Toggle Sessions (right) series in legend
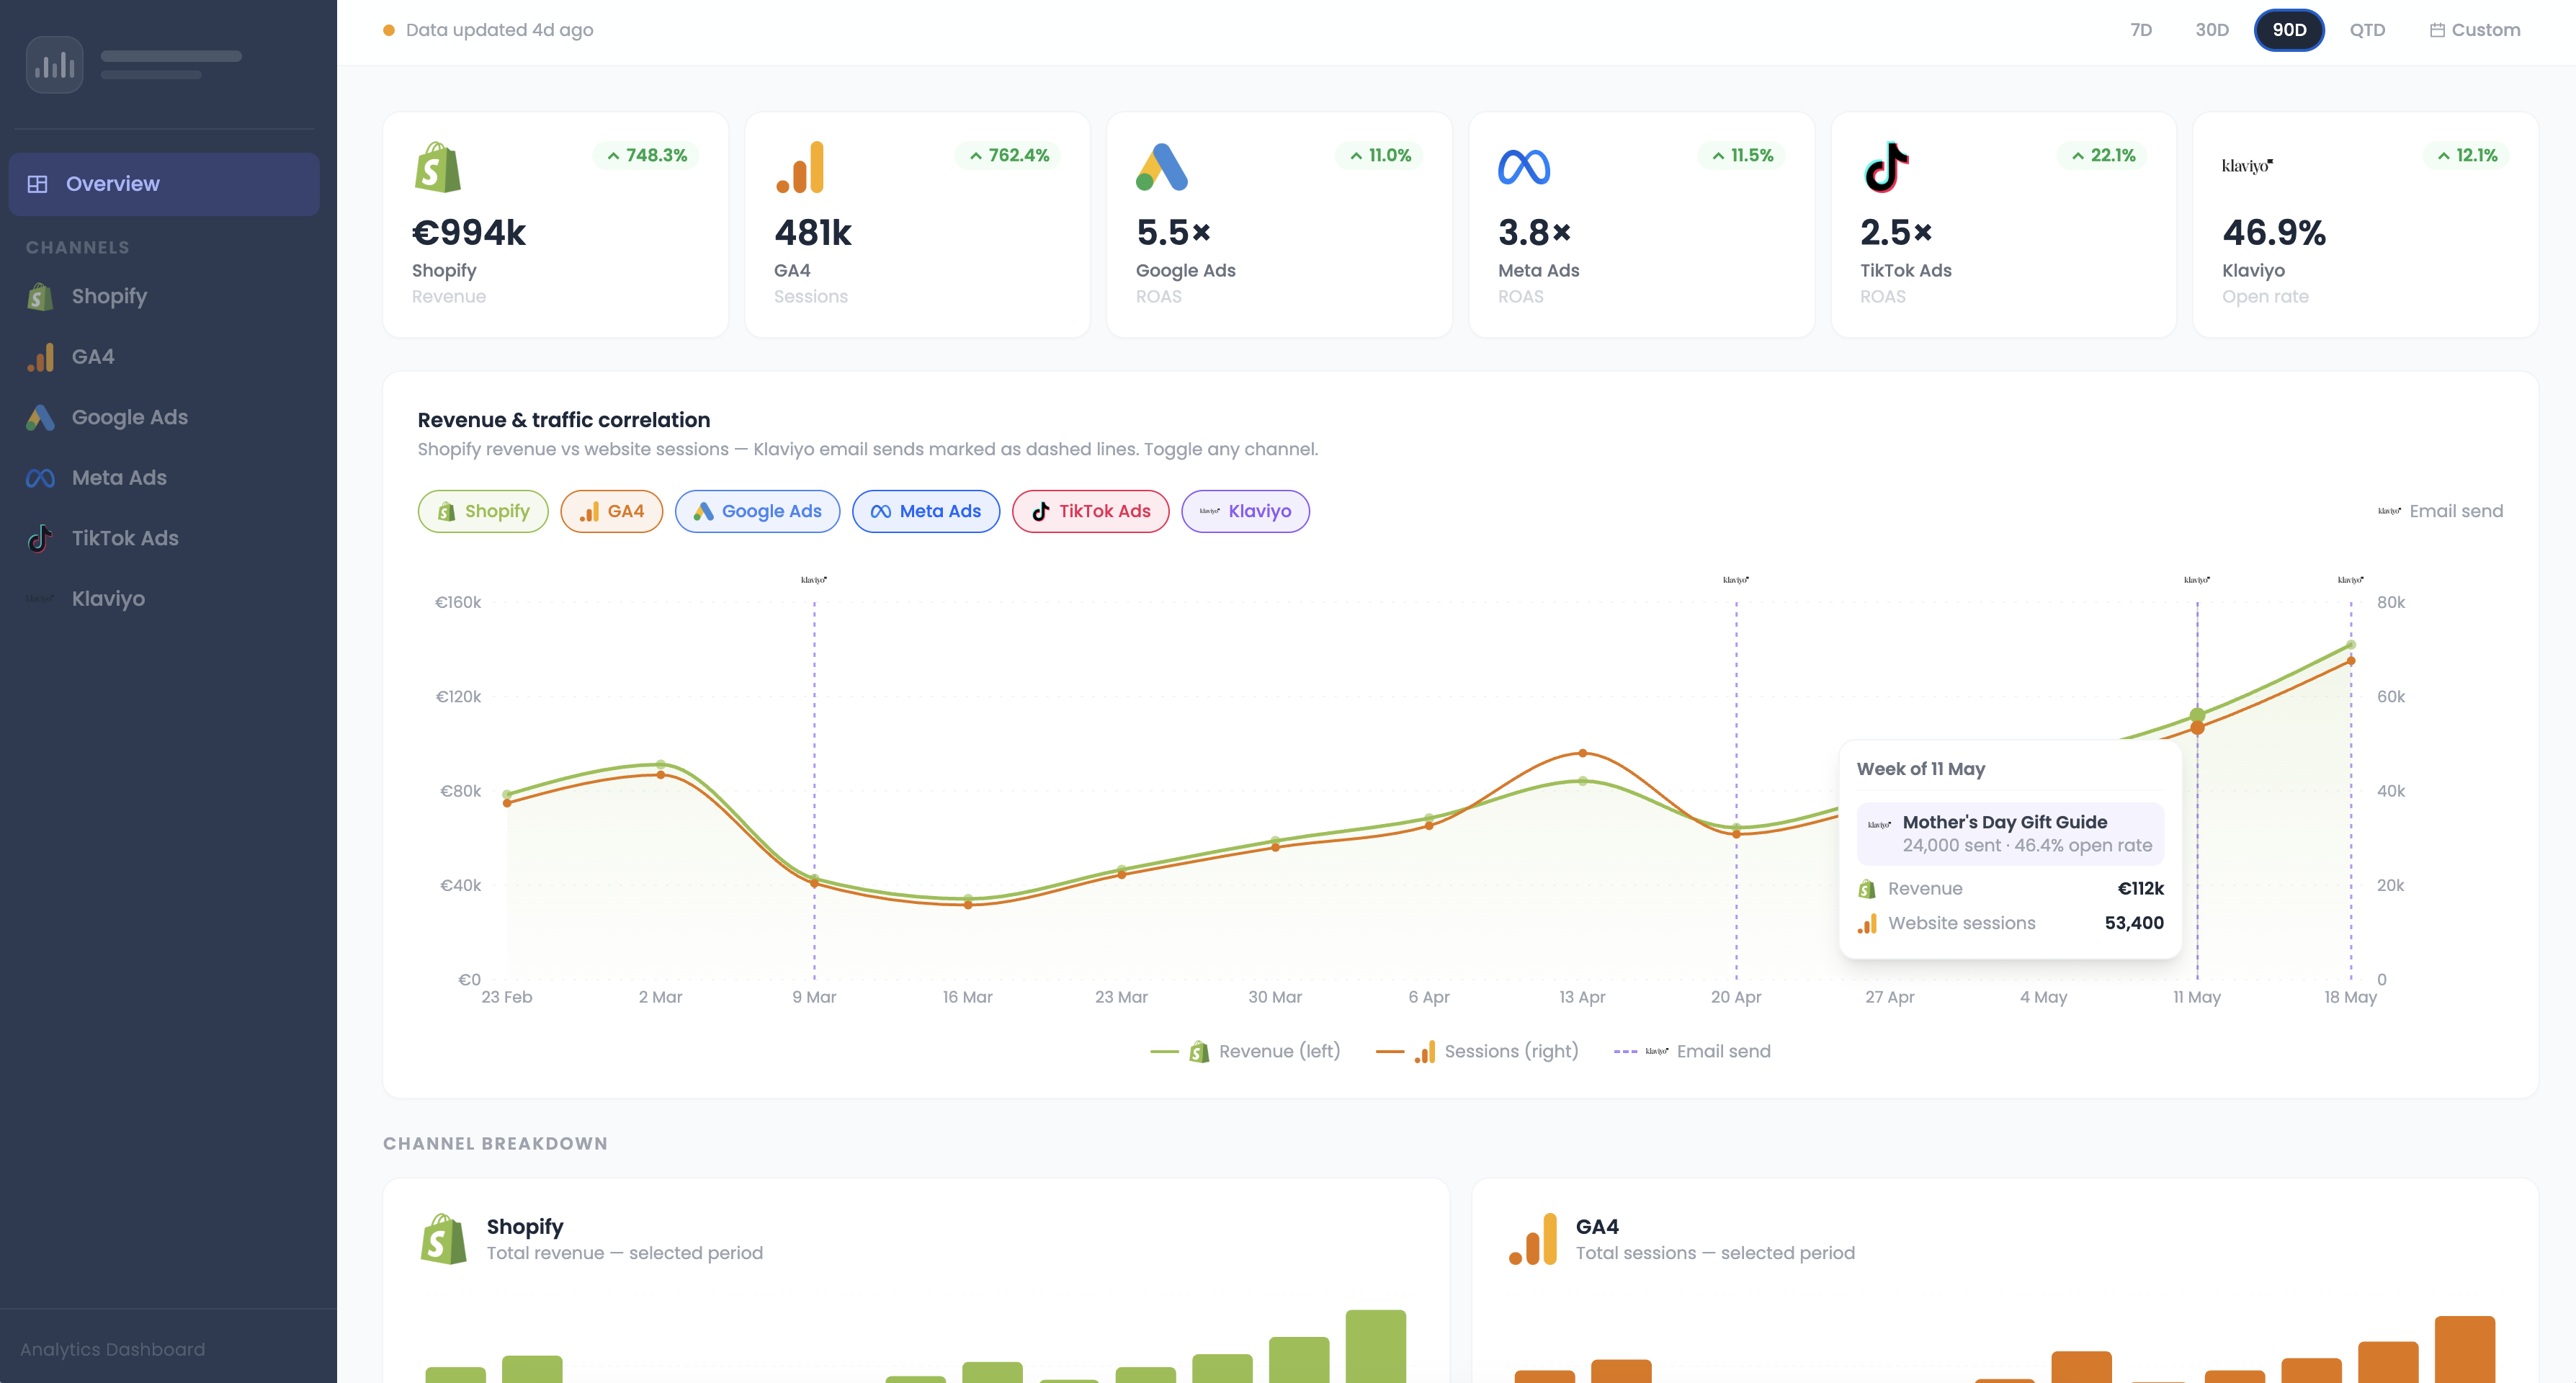Screen dimensions: 2576x1383 tap(1477, 1052)
